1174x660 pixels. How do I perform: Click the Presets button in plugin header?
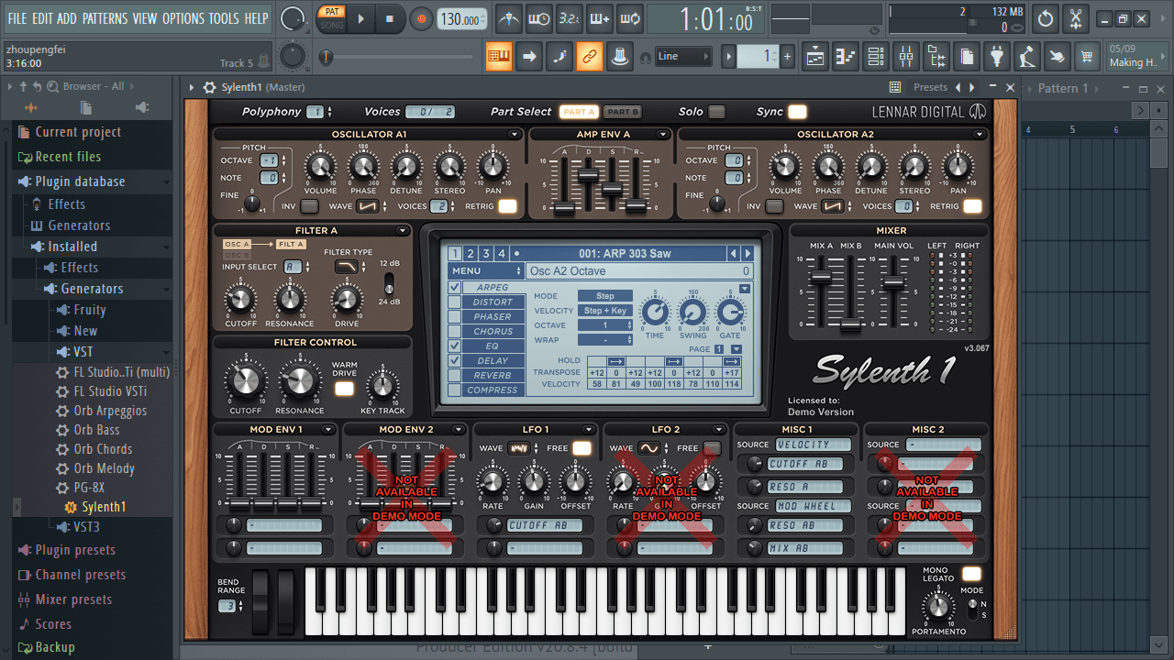point(930,87)
